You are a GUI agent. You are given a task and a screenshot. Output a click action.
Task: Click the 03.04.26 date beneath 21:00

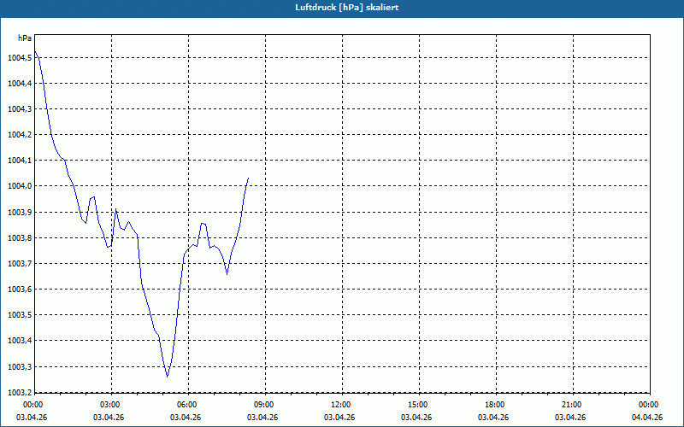pos(569,418)
